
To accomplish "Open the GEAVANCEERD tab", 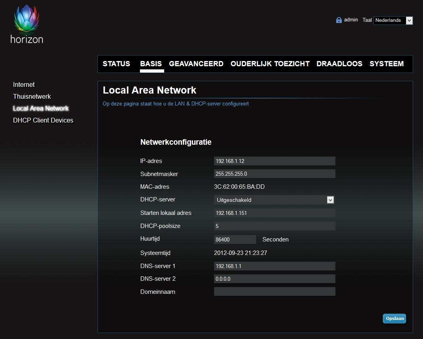I will coord(196,64).
